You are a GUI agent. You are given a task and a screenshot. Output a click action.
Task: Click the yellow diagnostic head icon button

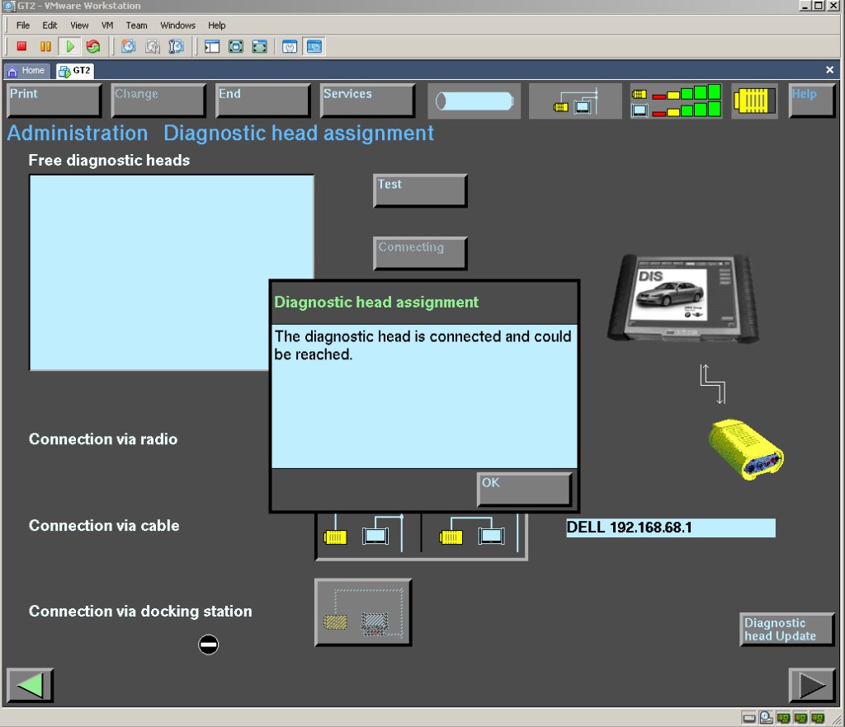pos(754,101)
